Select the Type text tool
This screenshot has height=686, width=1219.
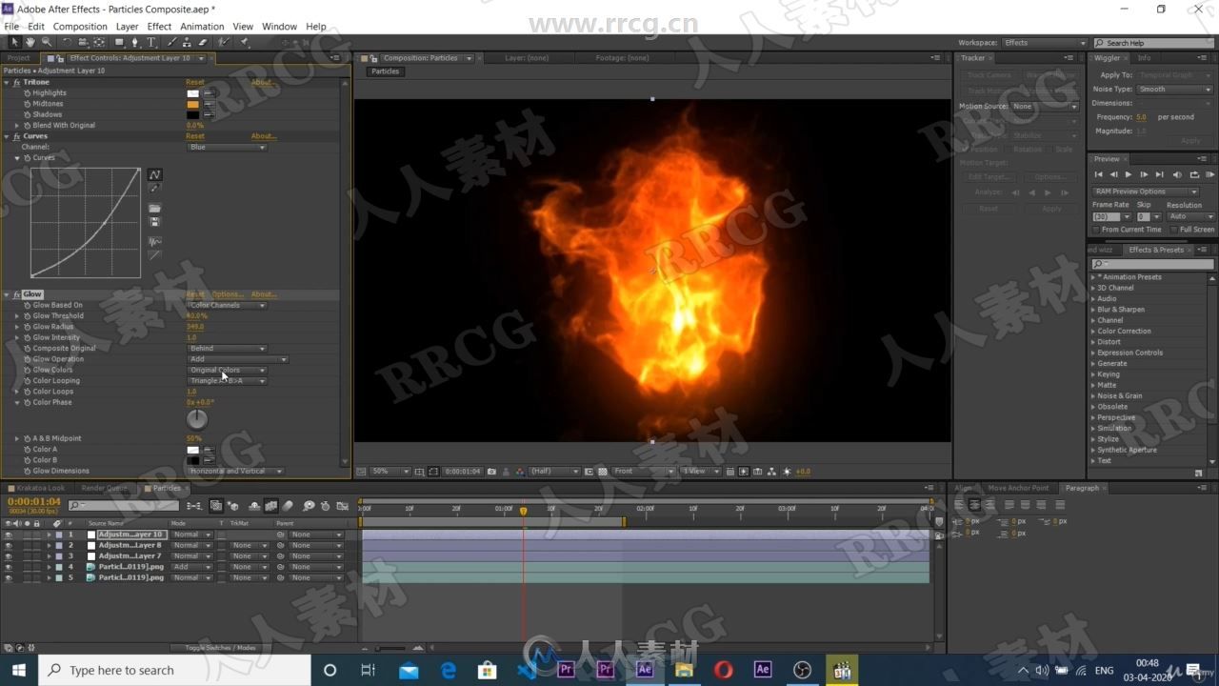tap(151, 42)
